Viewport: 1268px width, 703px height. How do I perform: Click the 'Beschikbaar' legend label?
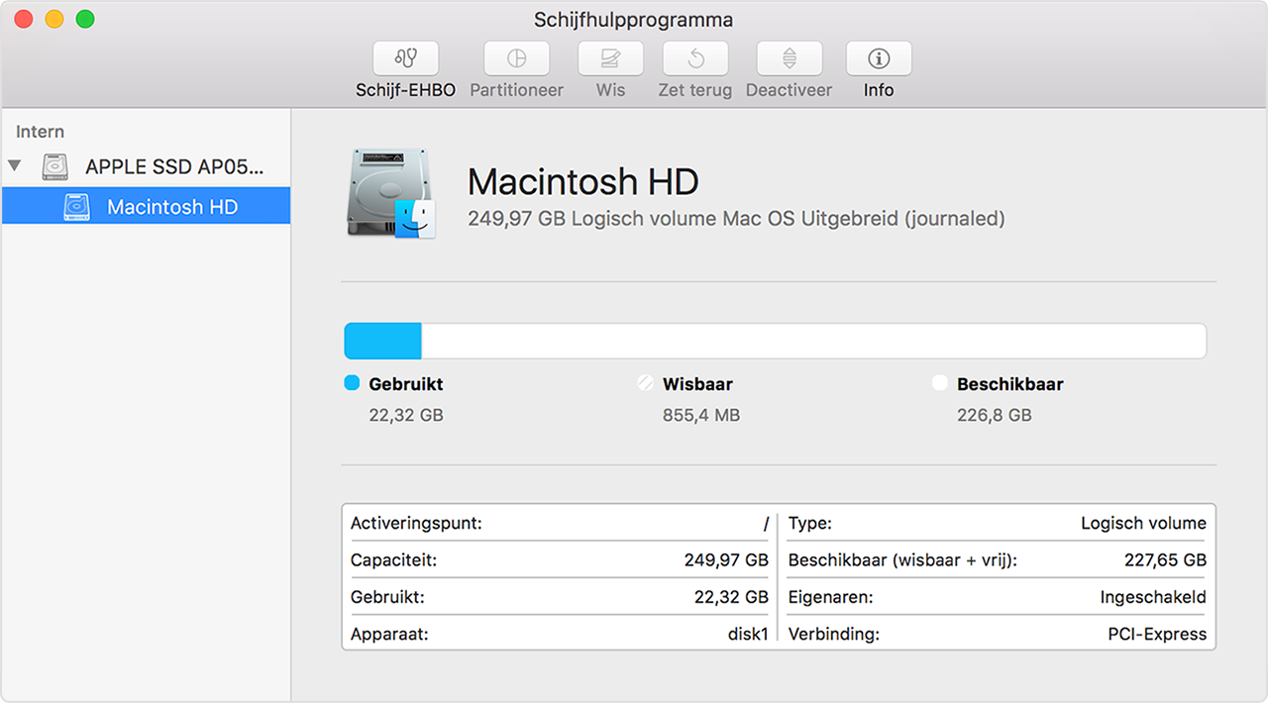click(1009, 384)
